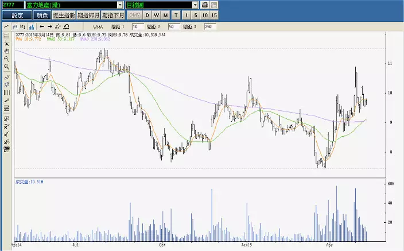404x251 pixels.
Task: Select the hand pan tool
Action: [6, 51]
